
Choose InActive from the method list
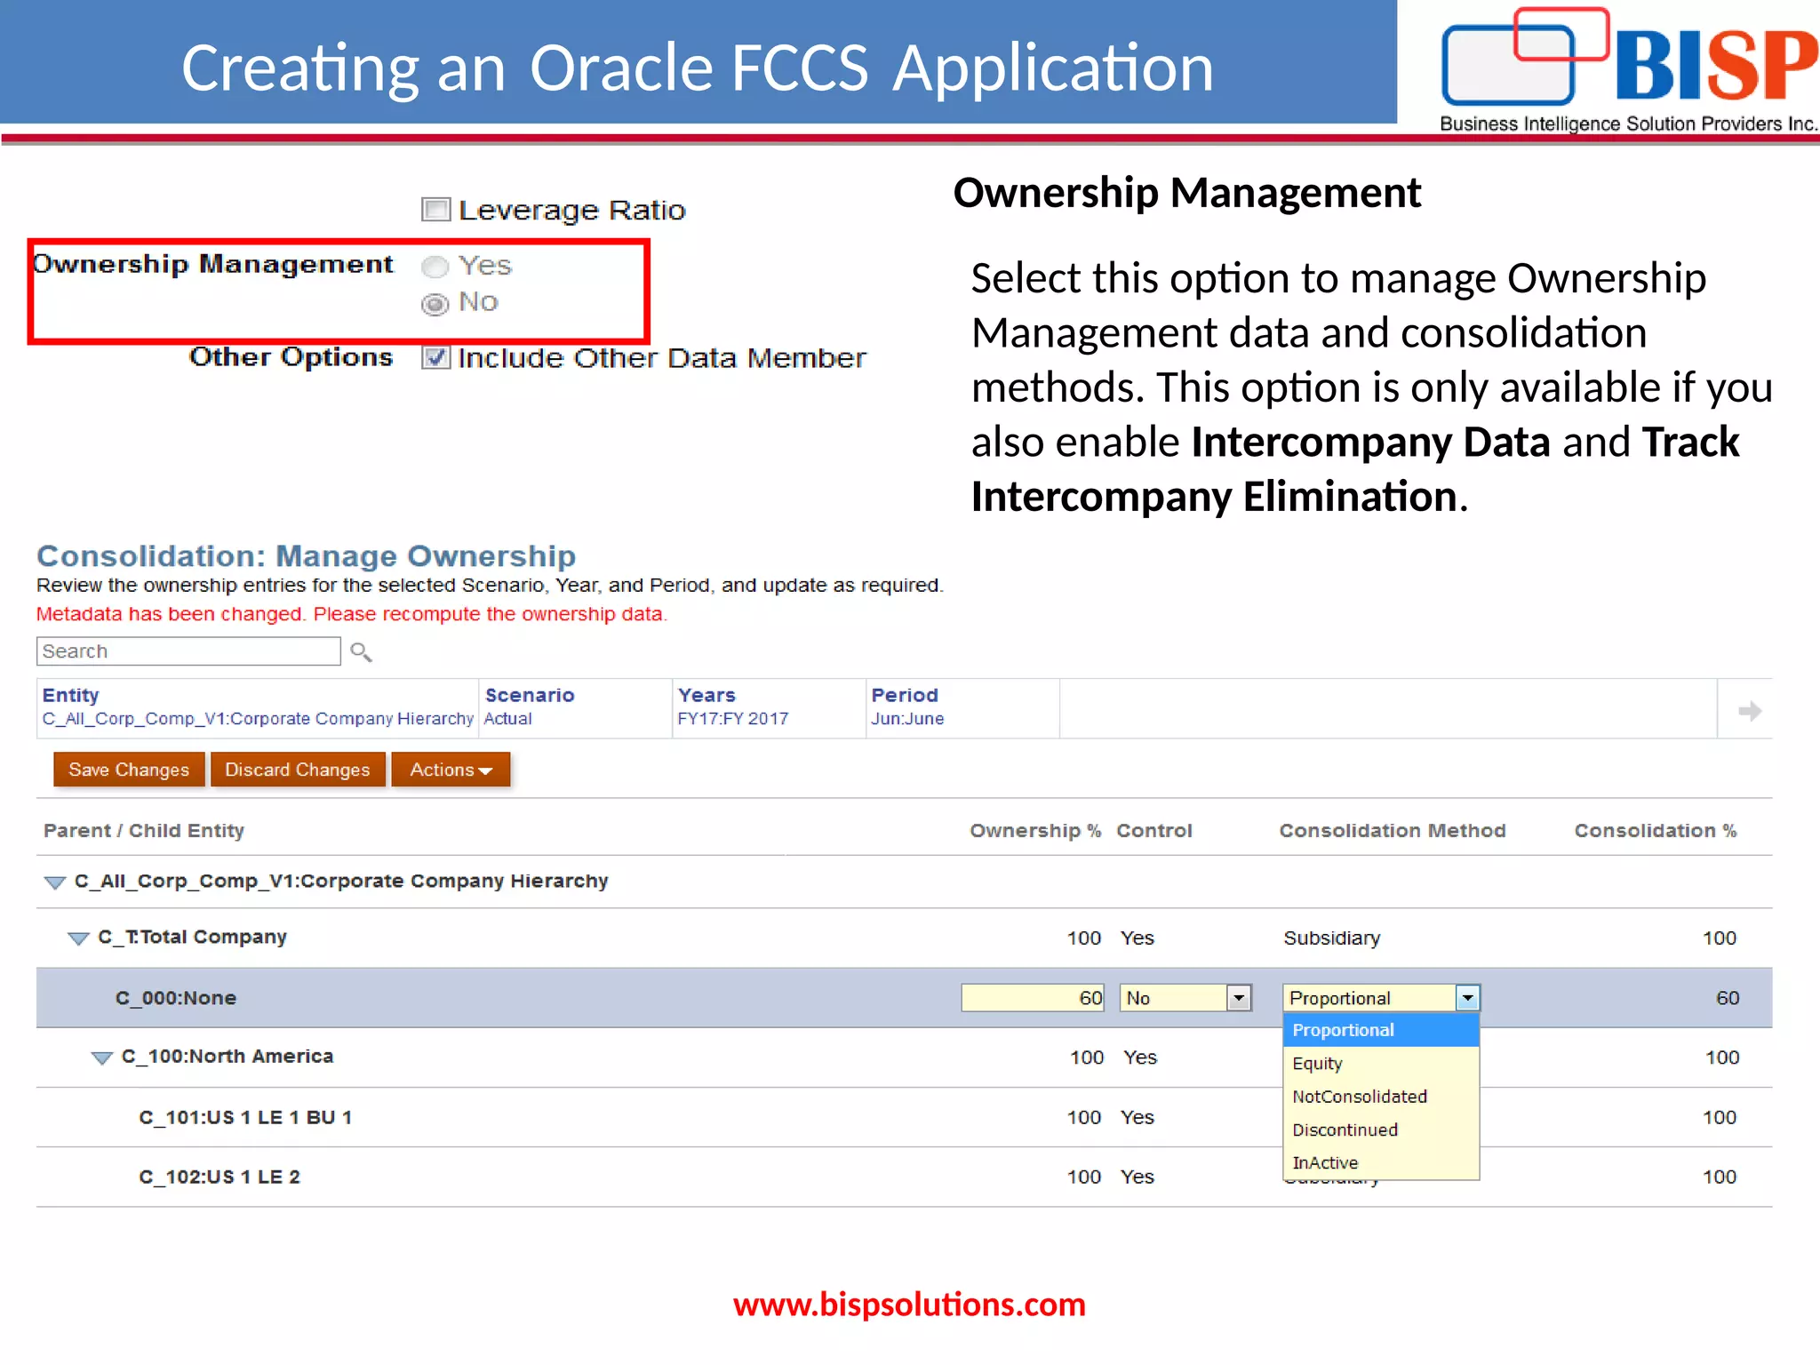[x=1381, y=1162]
